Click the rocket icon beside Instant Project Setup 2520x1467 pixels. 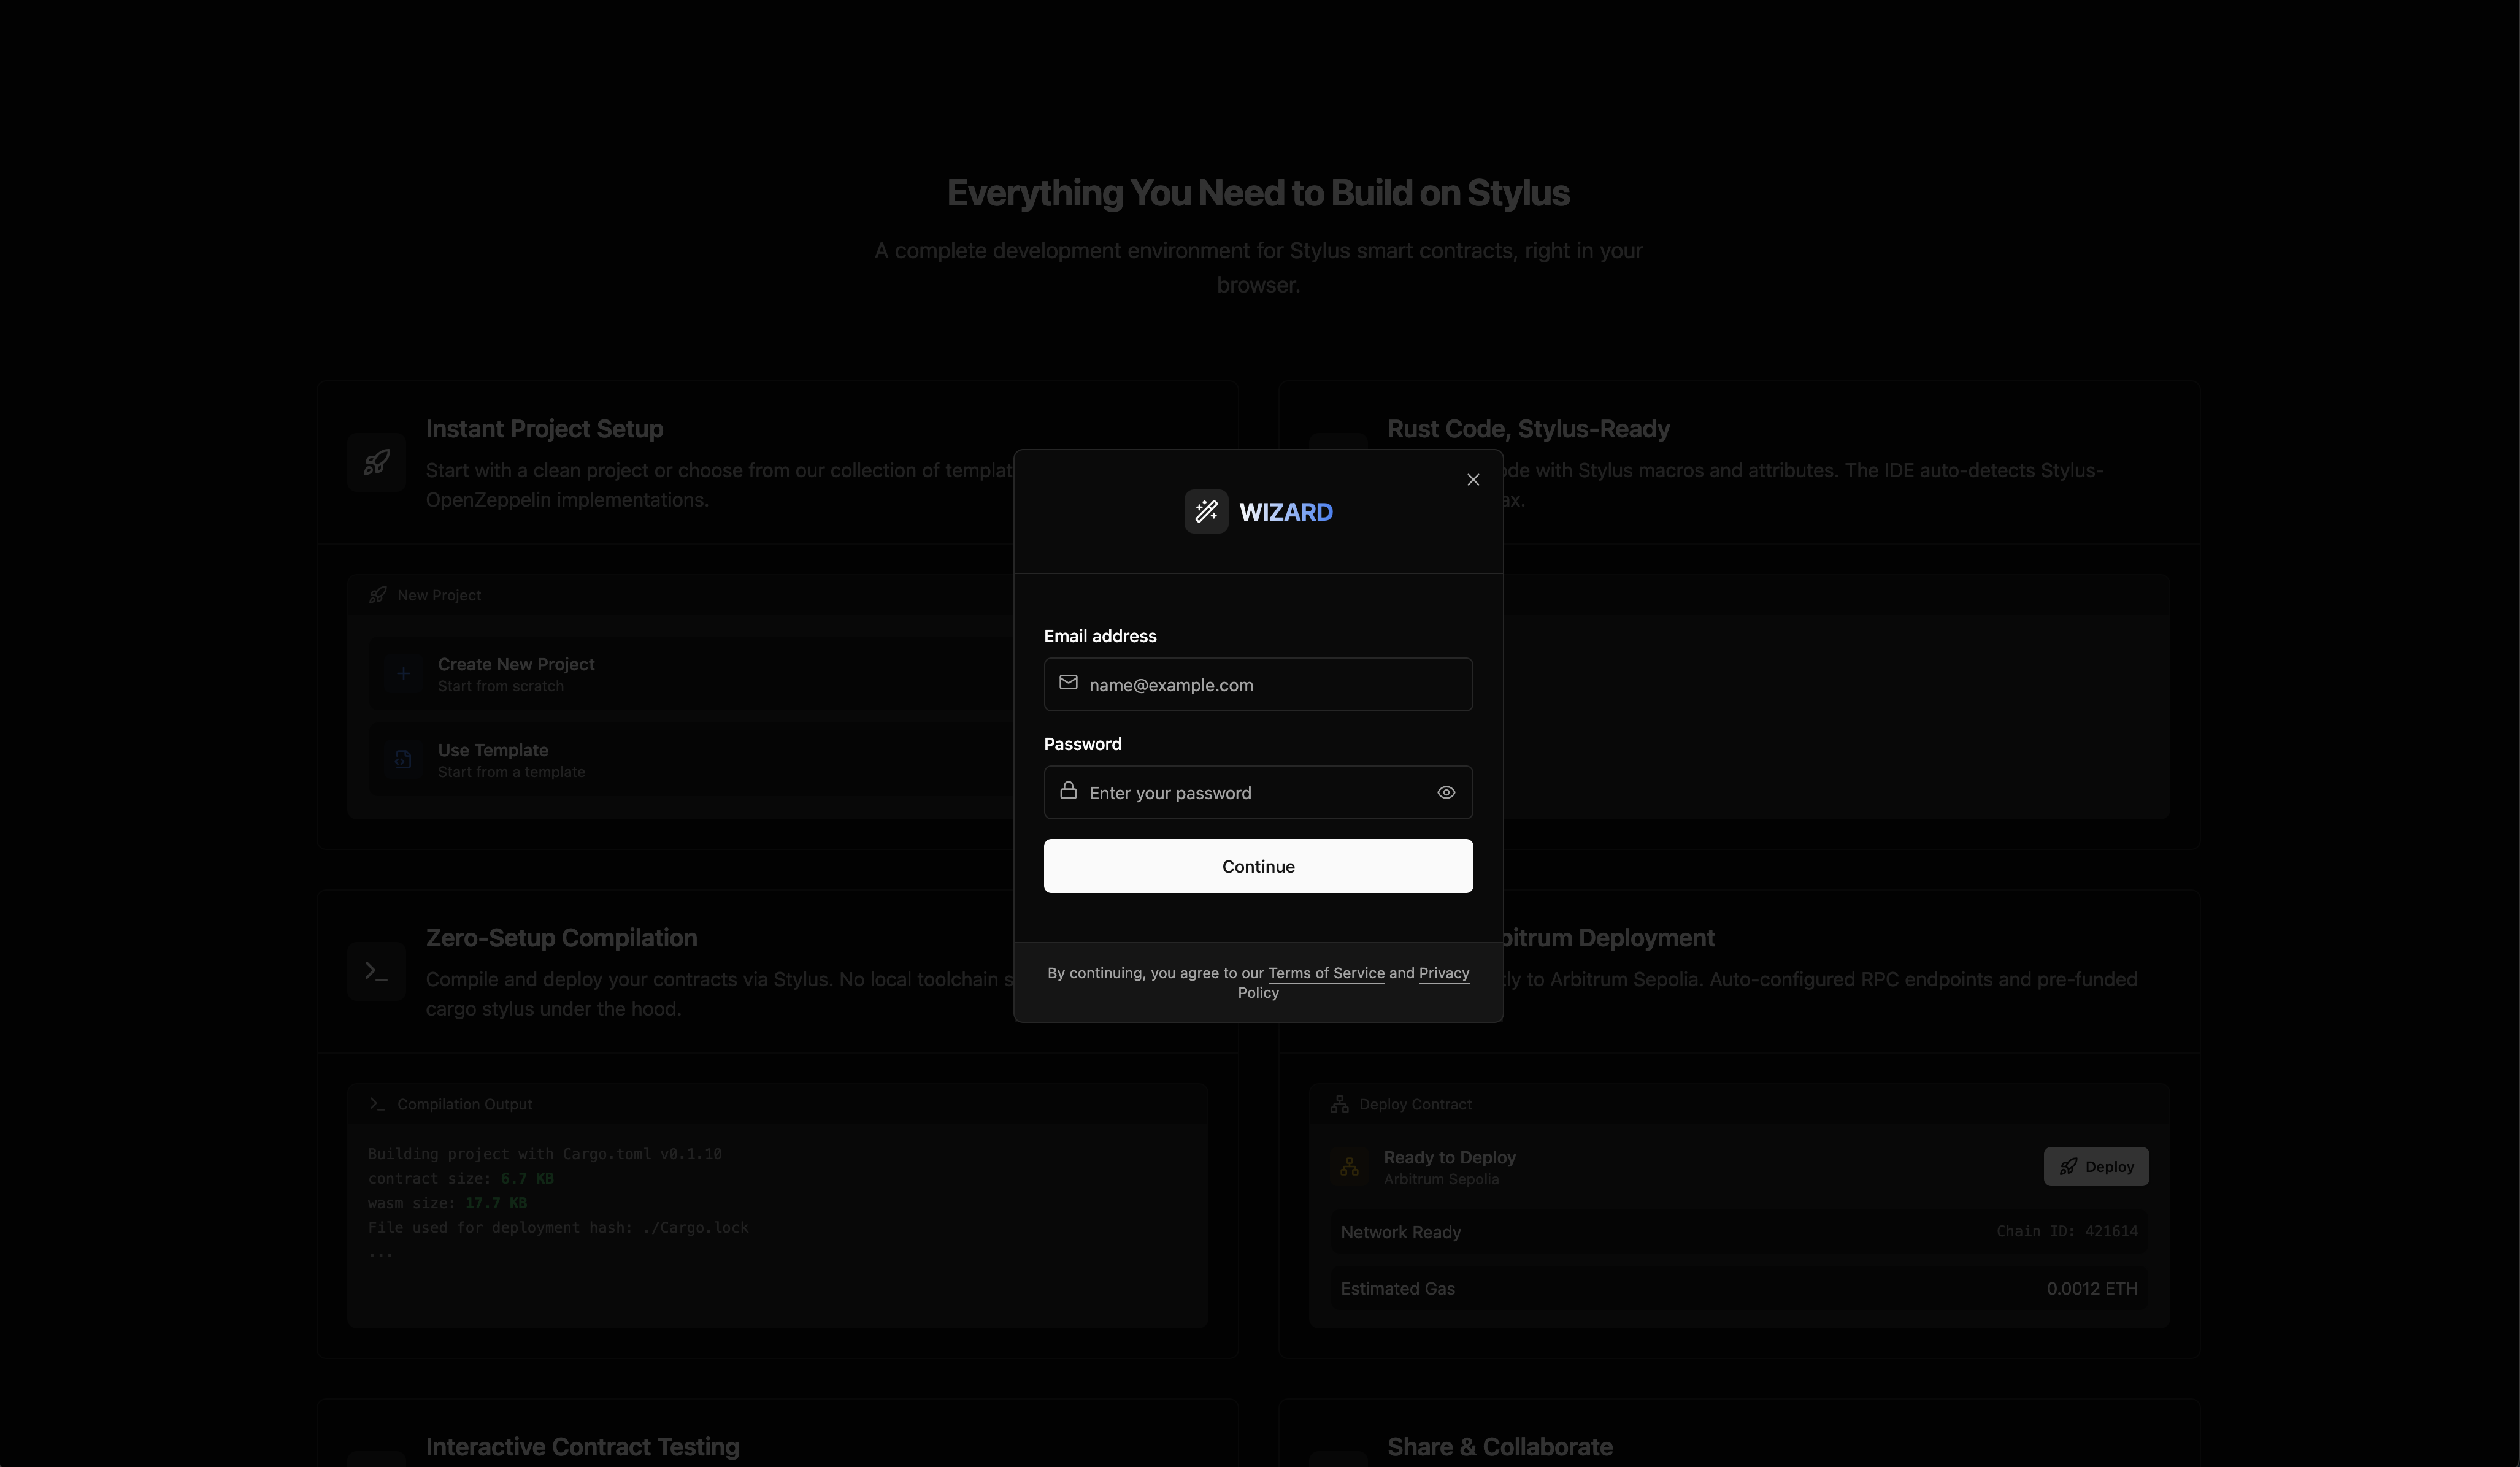376,462
